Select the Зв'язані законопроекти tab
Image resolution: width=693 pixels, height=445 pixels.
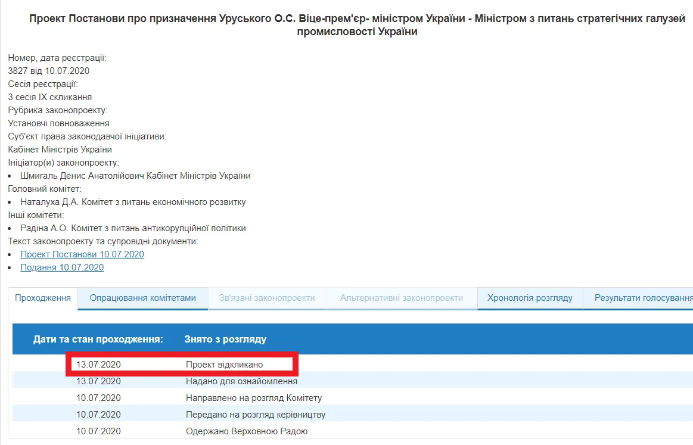click(266, 298)
